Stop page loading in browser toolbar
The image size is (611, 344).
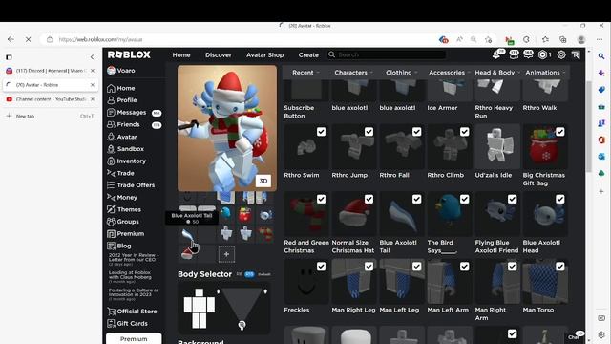tap(28, 39)
